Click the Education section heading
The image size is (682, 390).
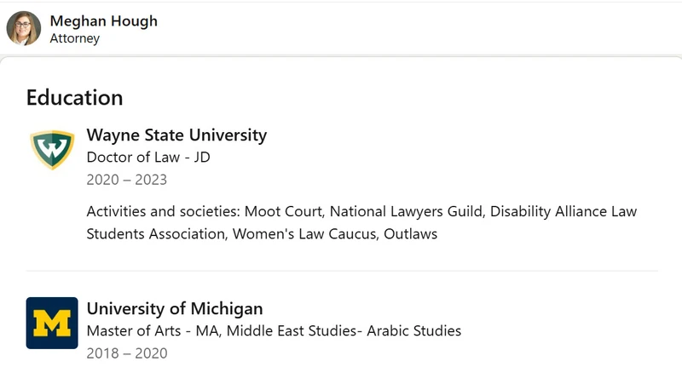[x=74, y=98]
